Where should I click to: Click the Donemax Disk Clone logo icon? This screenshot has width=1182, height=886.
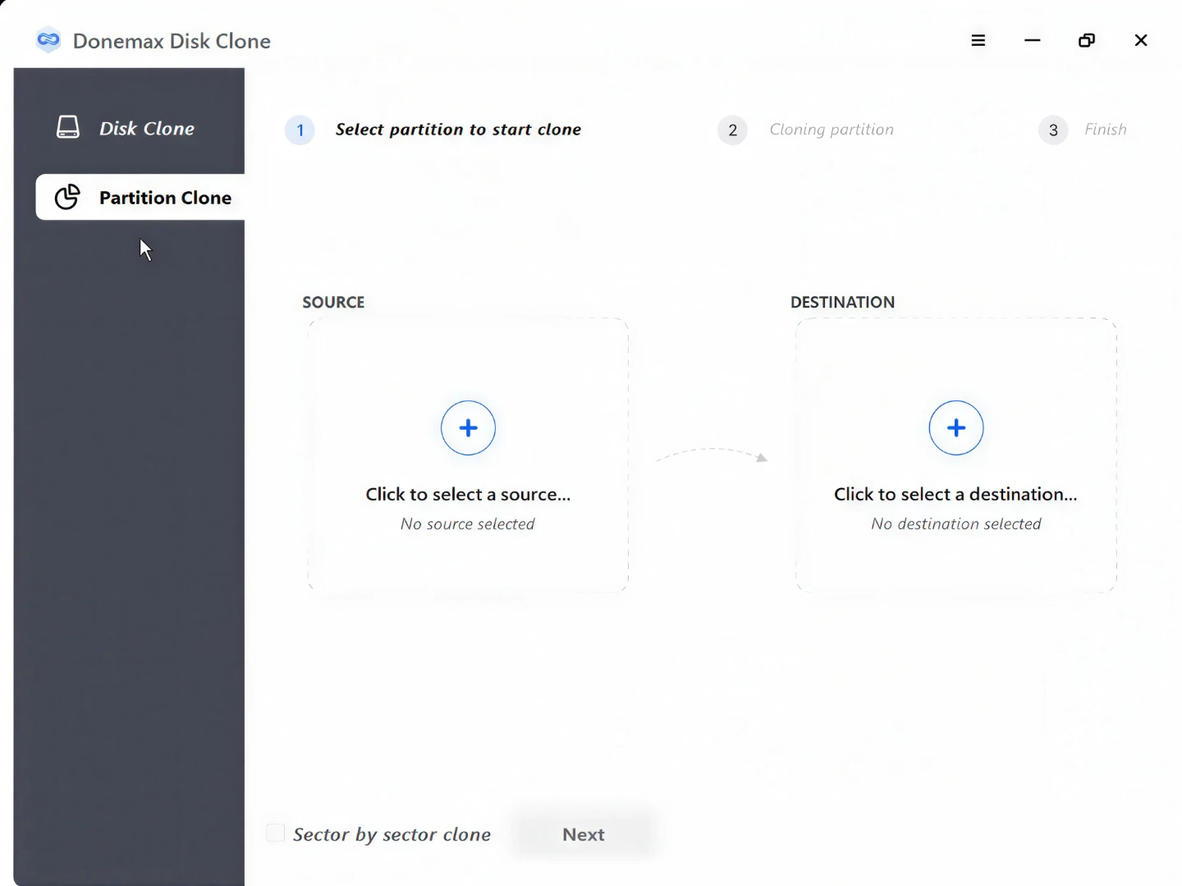(48, 40)
